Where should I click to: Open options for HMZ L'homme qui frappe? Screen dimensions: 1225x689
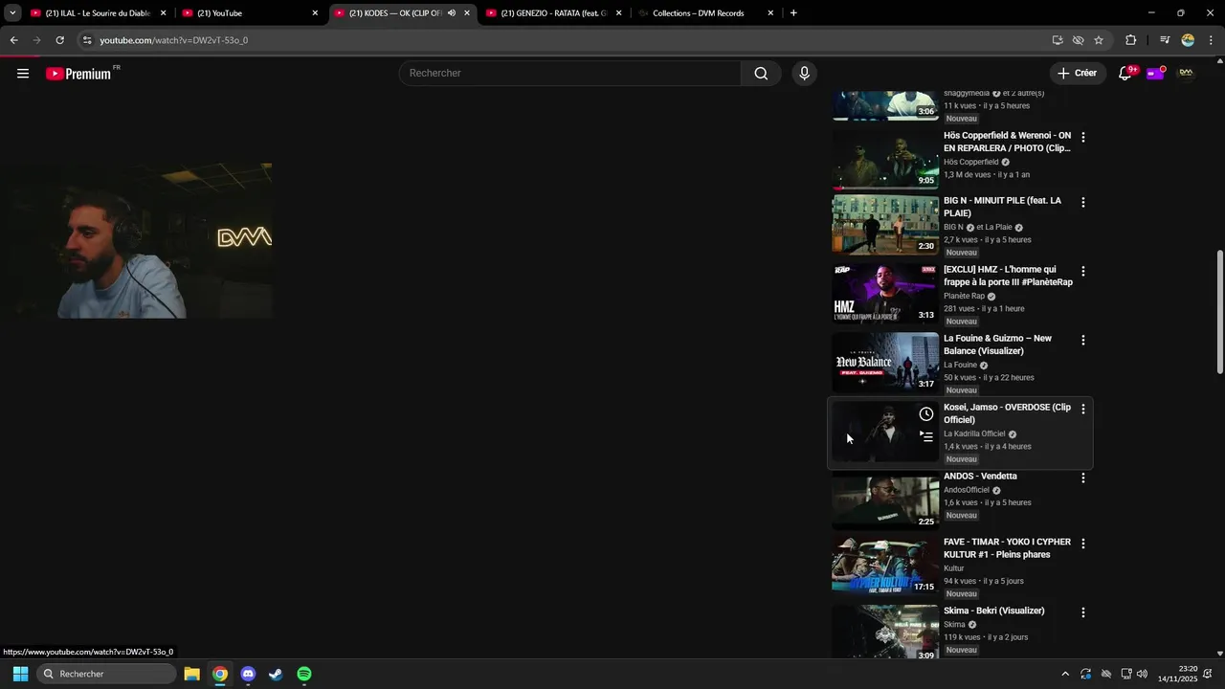1082,271
